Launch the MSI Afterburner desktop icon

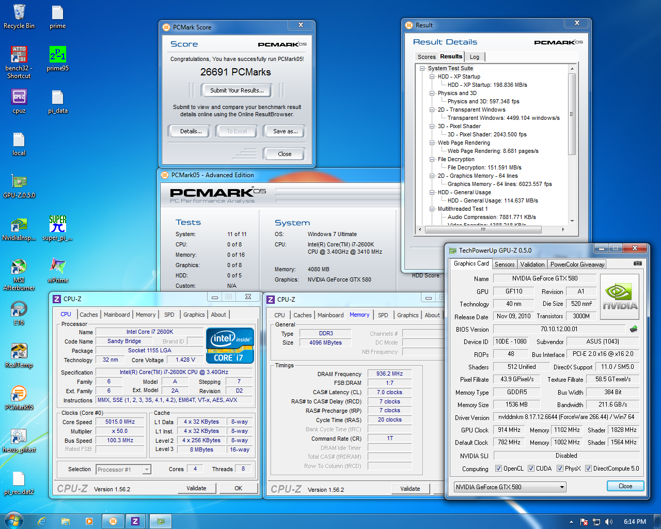click(19, 275)
